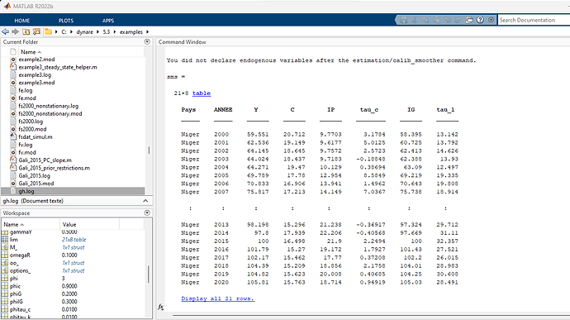Select options_ variable in Workspace
This screenshot has height=320, width=570.
pos(21,270)
